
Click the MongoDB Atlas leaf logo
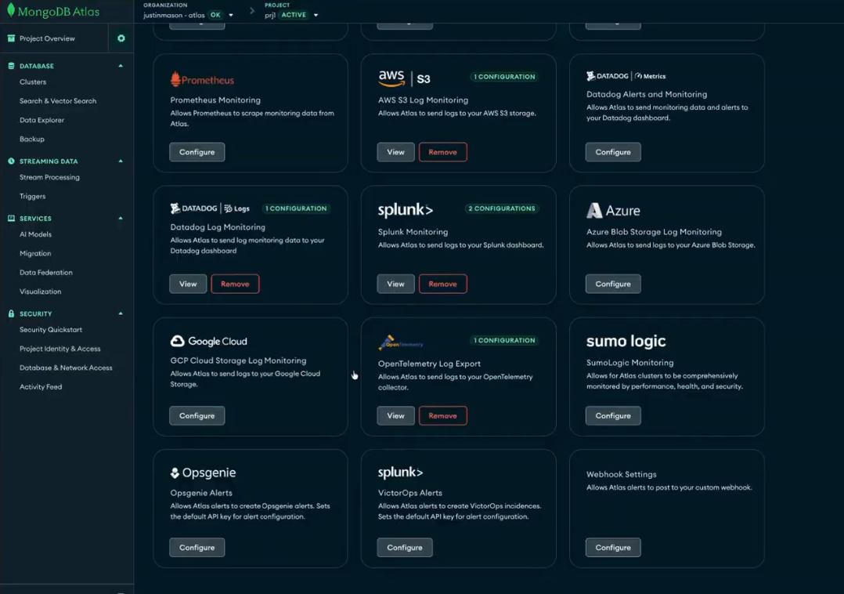[x=11, y=10]
